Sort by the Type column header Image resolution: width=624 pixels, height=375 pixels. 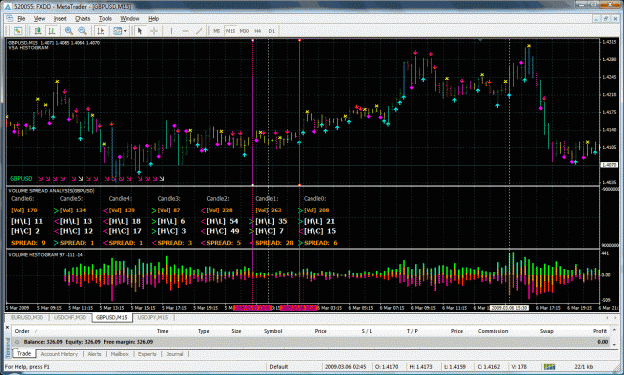pos(203,331)
